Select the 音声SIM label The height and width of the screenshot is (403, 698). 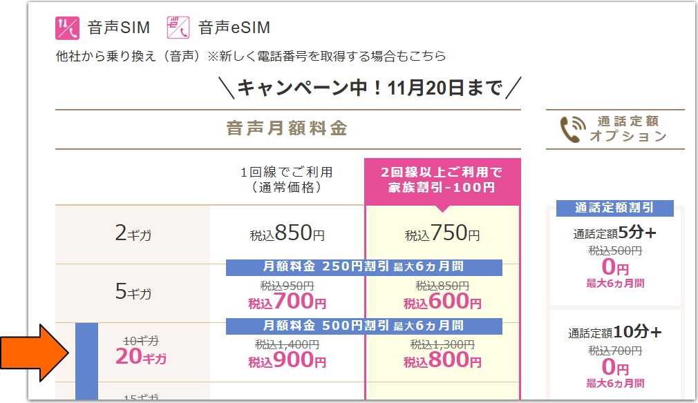pyautogui.click(x=119, y=28)
